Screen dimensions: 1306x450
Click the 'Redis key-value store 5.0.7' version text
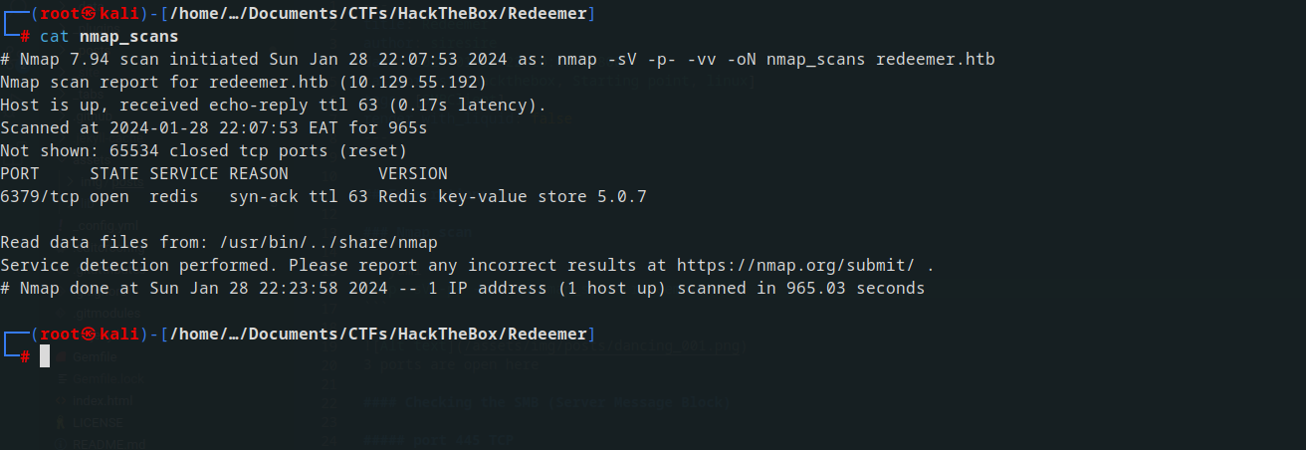tap(513, 197)
